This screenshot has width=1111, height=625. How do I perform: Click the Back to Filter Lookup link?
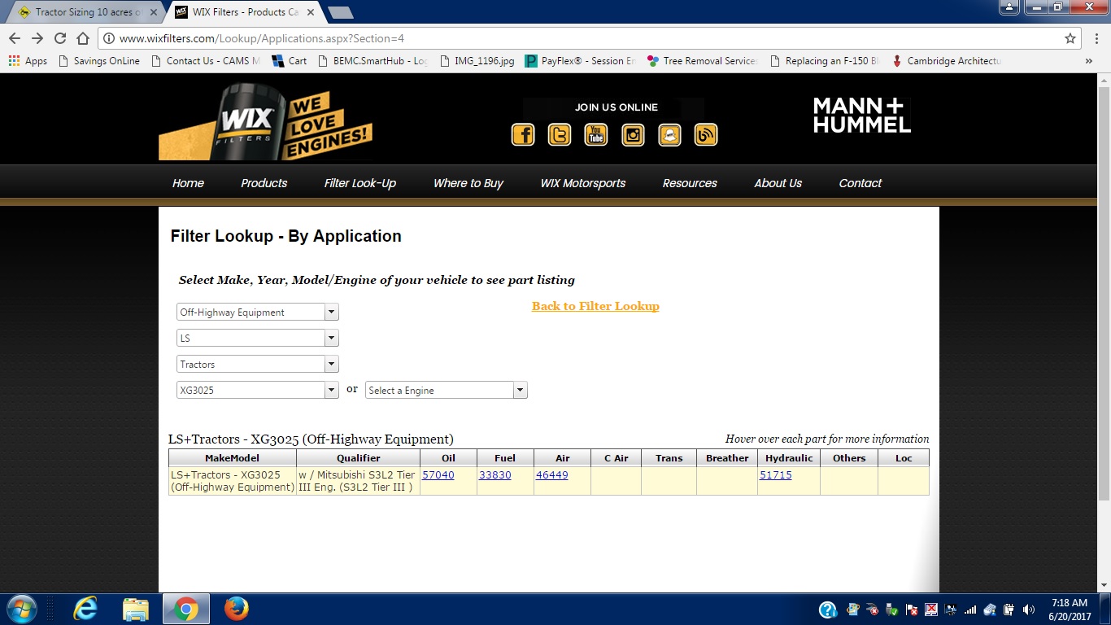[x=595, y=306]
